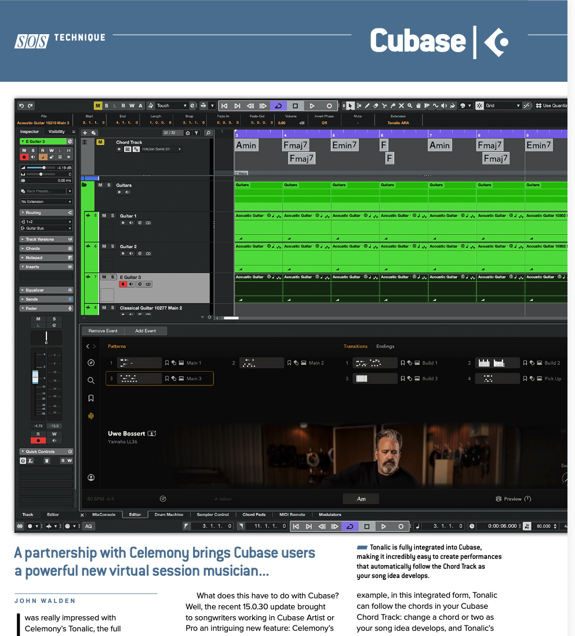575x636 pixels.
Task: Select the Mute X tool
Action: (x=402, y=106)
